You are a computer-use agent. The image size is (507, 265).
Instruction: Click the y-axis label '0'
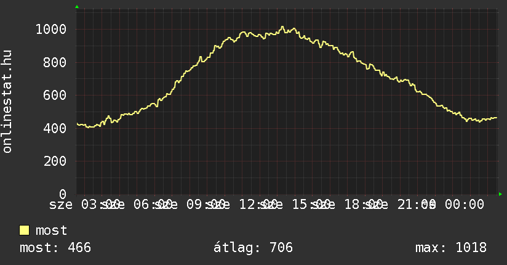[63, 194]
